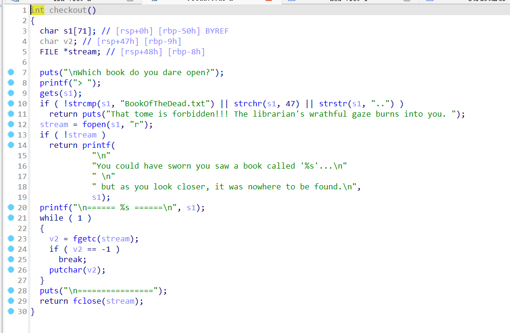Select the putchar function call
The height and width of the screenshot is (333, 510).
click(x=66, y=270)
